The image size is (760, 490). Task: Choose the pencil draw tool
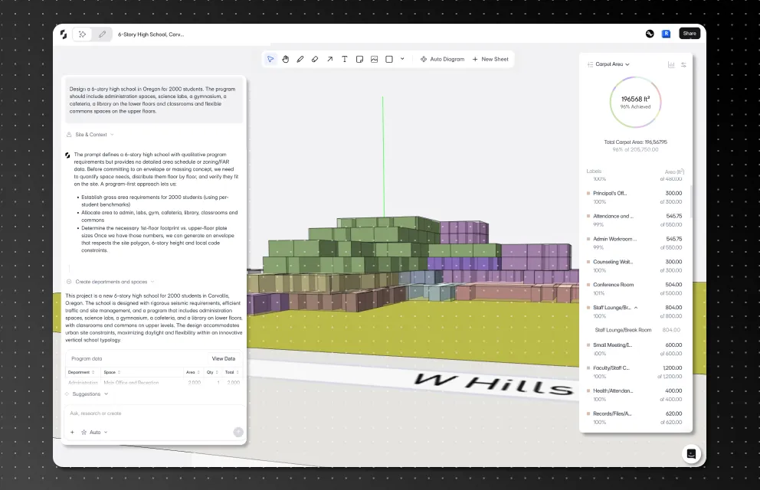point(300,59)
